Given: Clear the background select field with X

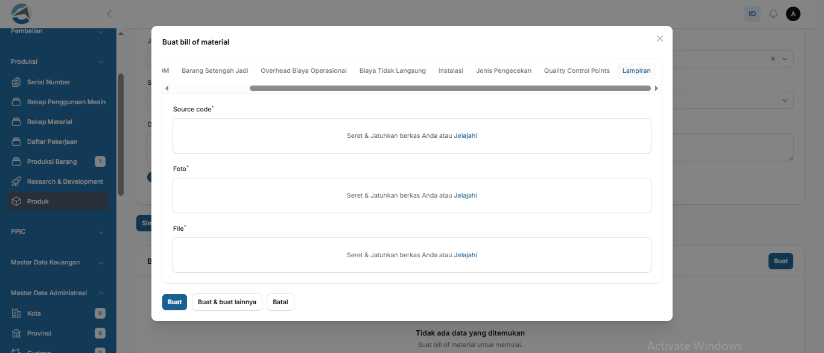Looking at the screenshot, I should point(773,58).
